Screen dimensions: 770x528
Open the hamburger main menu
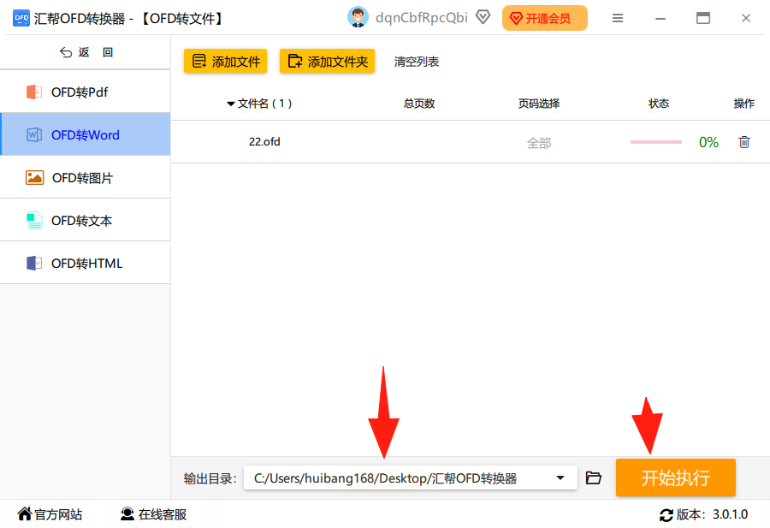click(617, 18)
